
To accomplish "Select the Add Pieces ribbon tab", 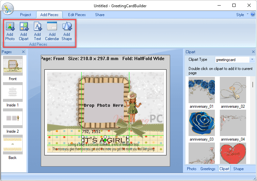I will click(49, 15).
